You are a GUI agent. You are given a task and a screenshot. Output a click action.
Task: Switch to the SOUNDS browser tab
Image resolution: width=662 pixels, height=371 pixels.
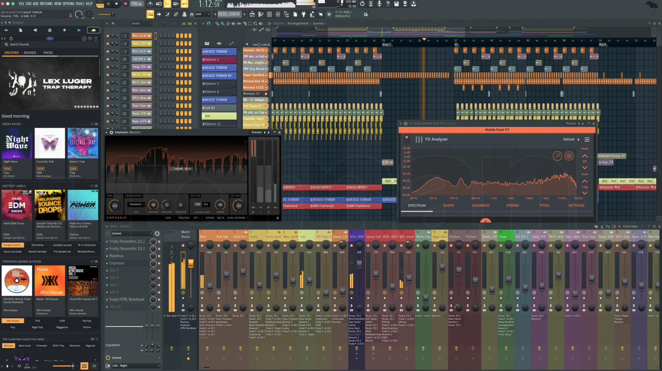(x=30, y=53)
